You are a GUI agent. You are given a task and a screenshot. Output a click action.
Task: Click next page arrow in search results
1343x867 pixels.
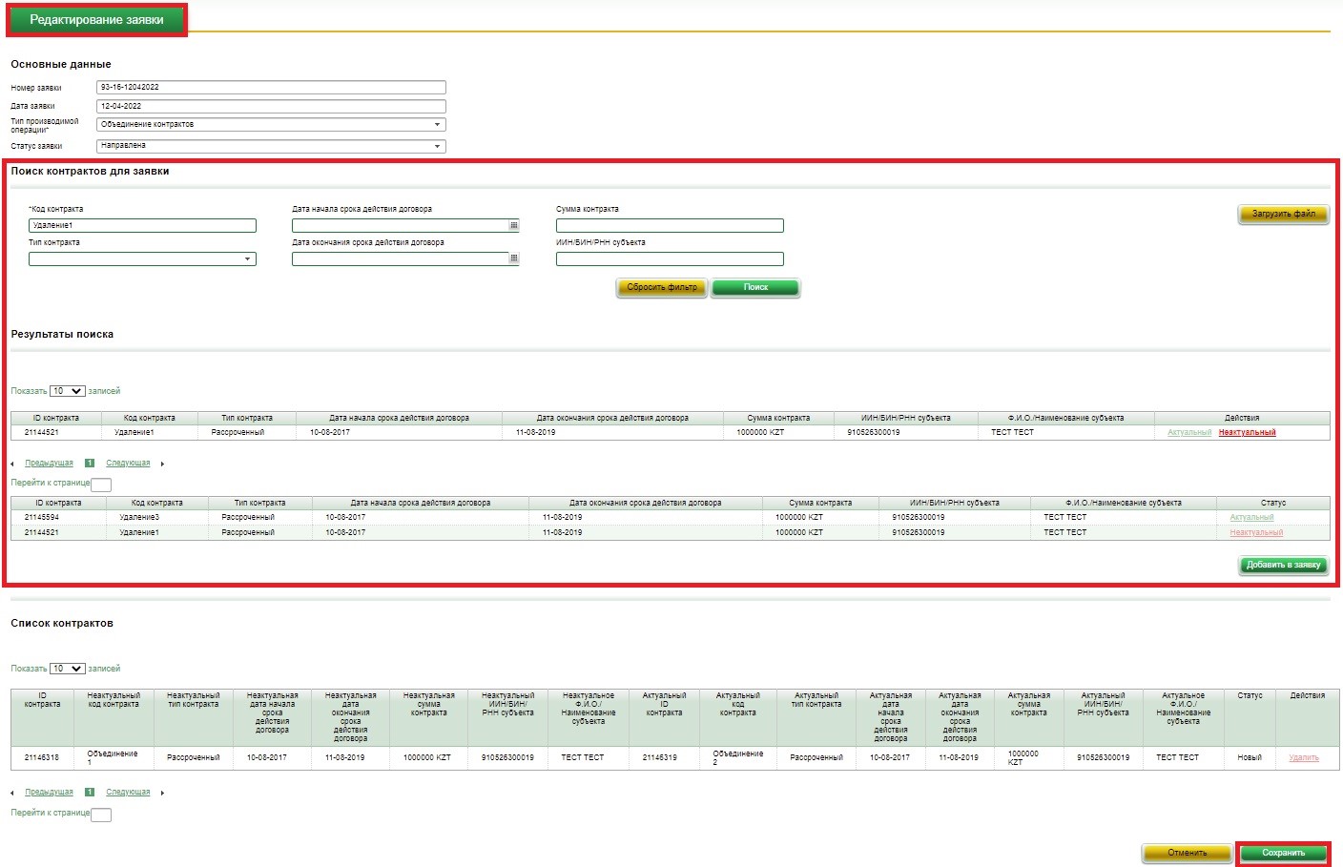162,464
